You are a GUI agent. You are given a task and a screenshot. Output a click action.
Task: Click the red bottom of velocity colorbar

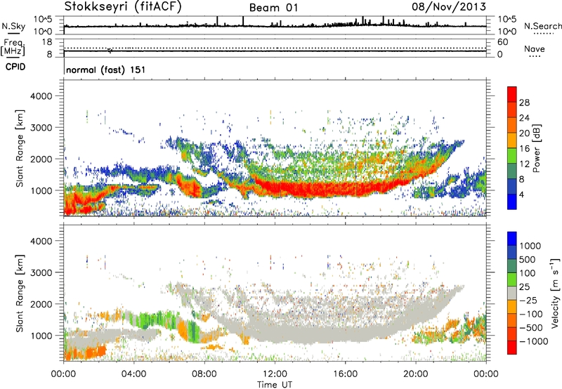pyautogui.click(x=512, y=348)
